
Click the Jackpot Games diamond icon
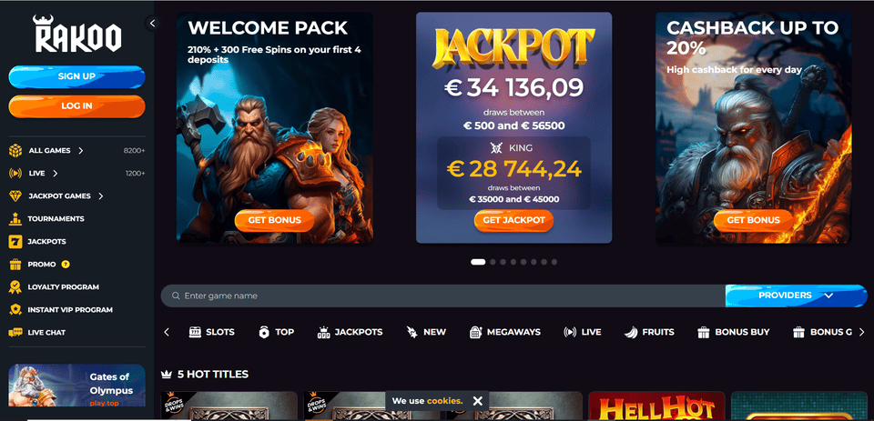15,196
